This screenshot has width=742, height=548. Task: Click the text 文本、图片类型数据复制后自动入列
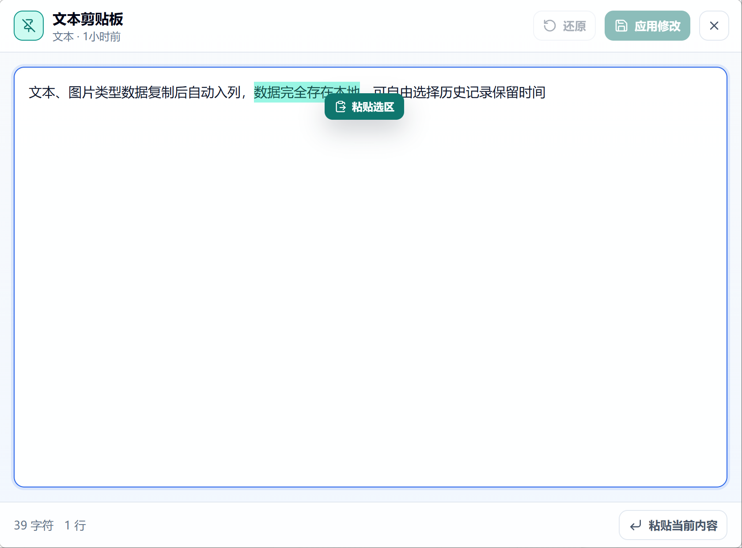(135, 92)
